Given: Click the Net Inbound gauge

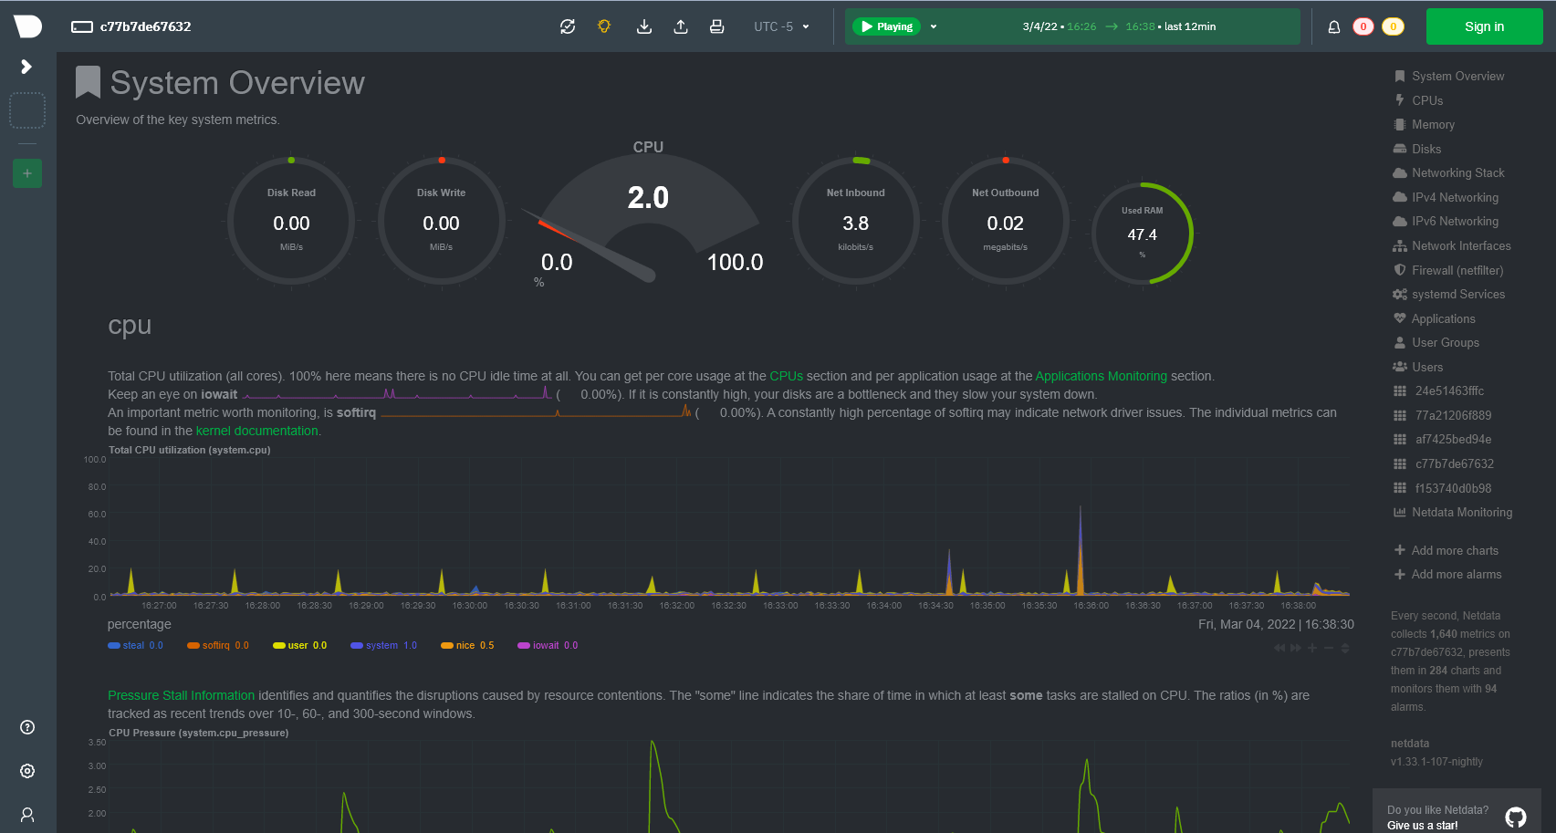Looking at the screenshot, I should pyautogui.click(x=856, y=221).
